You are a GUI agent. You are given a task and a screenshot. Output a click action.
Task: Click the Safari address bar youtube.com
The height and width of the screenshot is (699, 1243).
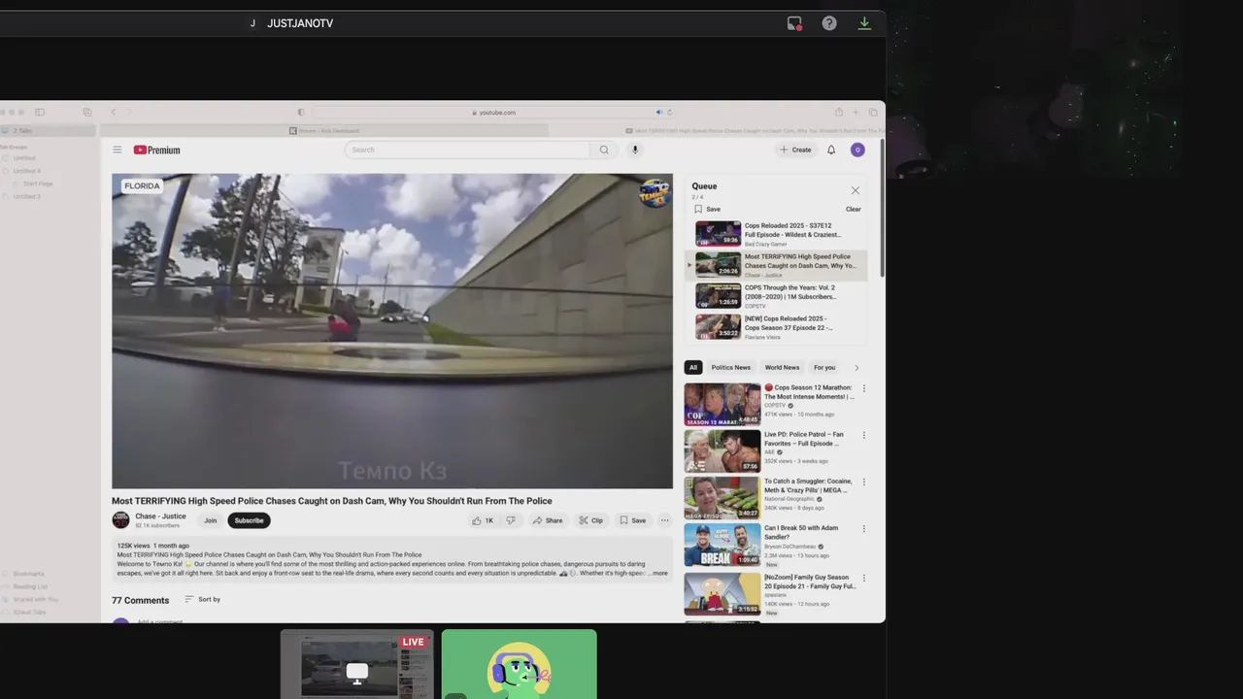(494, 113)
